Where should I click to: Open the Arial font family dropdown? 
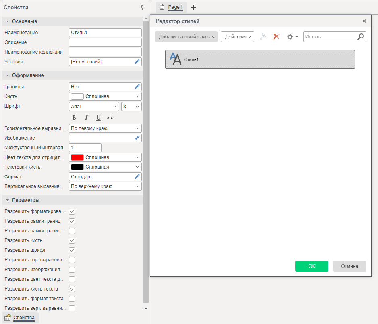tap(94, 107)
